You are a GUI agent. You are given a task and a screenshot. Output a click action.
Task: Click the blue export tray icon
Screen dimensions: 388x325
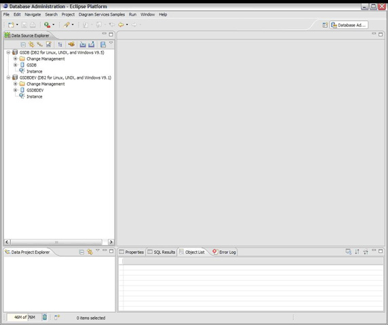pyautogui.click(x=92, y=45)
